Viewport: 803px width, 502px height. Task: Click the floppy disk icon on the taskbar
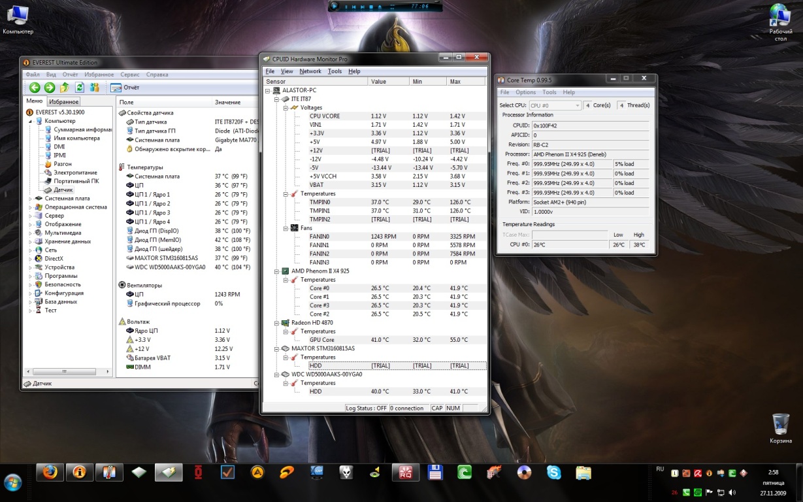pos(435,472)
